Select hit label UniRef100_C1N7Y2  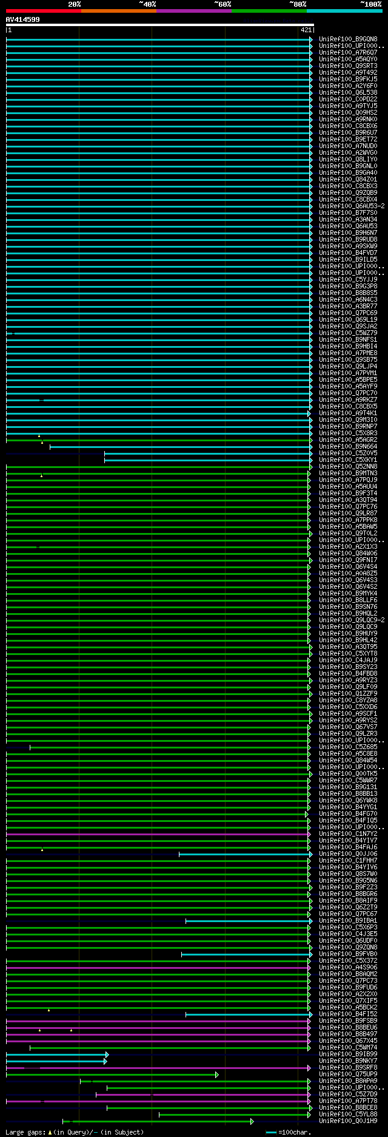[348, 834]
